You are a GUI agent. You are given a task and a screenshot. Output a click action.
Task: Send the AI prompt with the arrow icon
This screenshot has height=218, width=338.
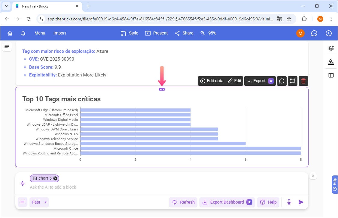[x=301, y=202]
